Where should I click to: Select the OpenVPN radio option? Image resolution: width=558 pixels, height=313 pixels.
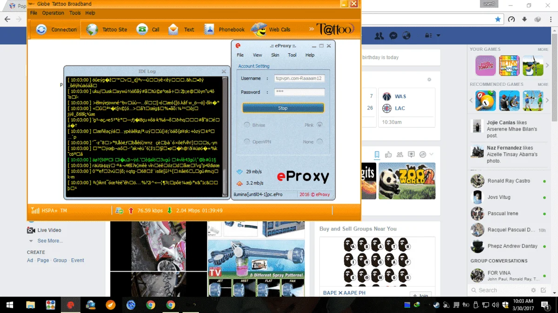(x=247, y=141)
